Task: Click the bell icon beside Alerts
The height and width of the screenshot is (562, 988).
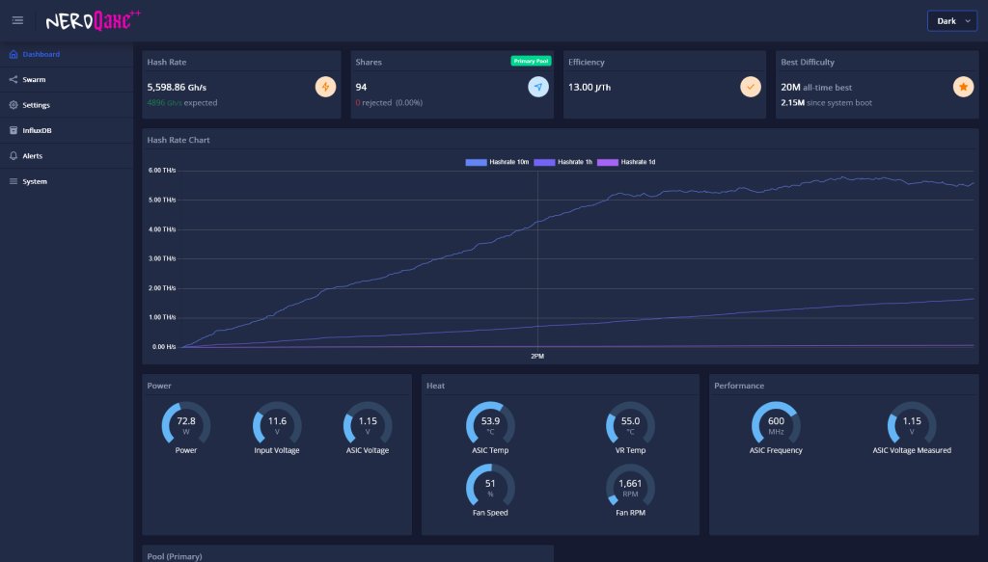Action: pos(14,156)
